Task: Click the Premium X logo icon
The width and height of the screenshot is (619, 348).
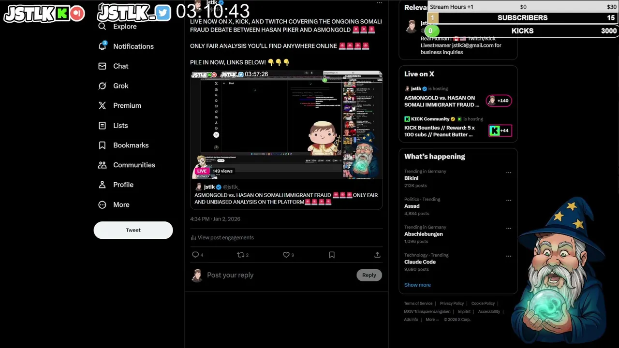Action: pyautogui.click(x=102, y=106)
